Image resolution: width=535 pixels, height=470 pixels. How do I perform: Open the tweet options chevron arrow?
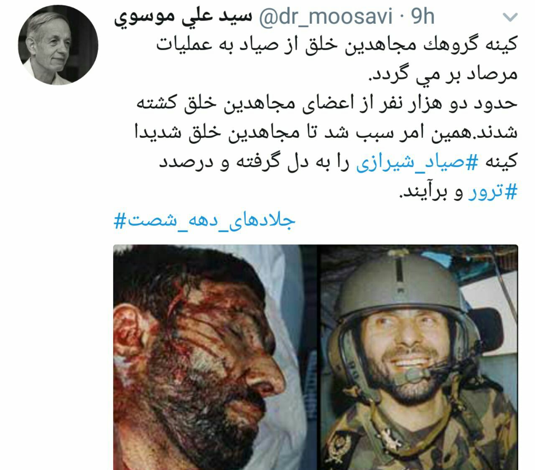510,17
